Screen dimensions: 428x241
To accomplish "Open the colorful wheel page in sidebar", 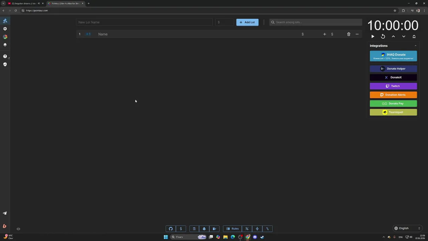I will (x=5, y=37).
